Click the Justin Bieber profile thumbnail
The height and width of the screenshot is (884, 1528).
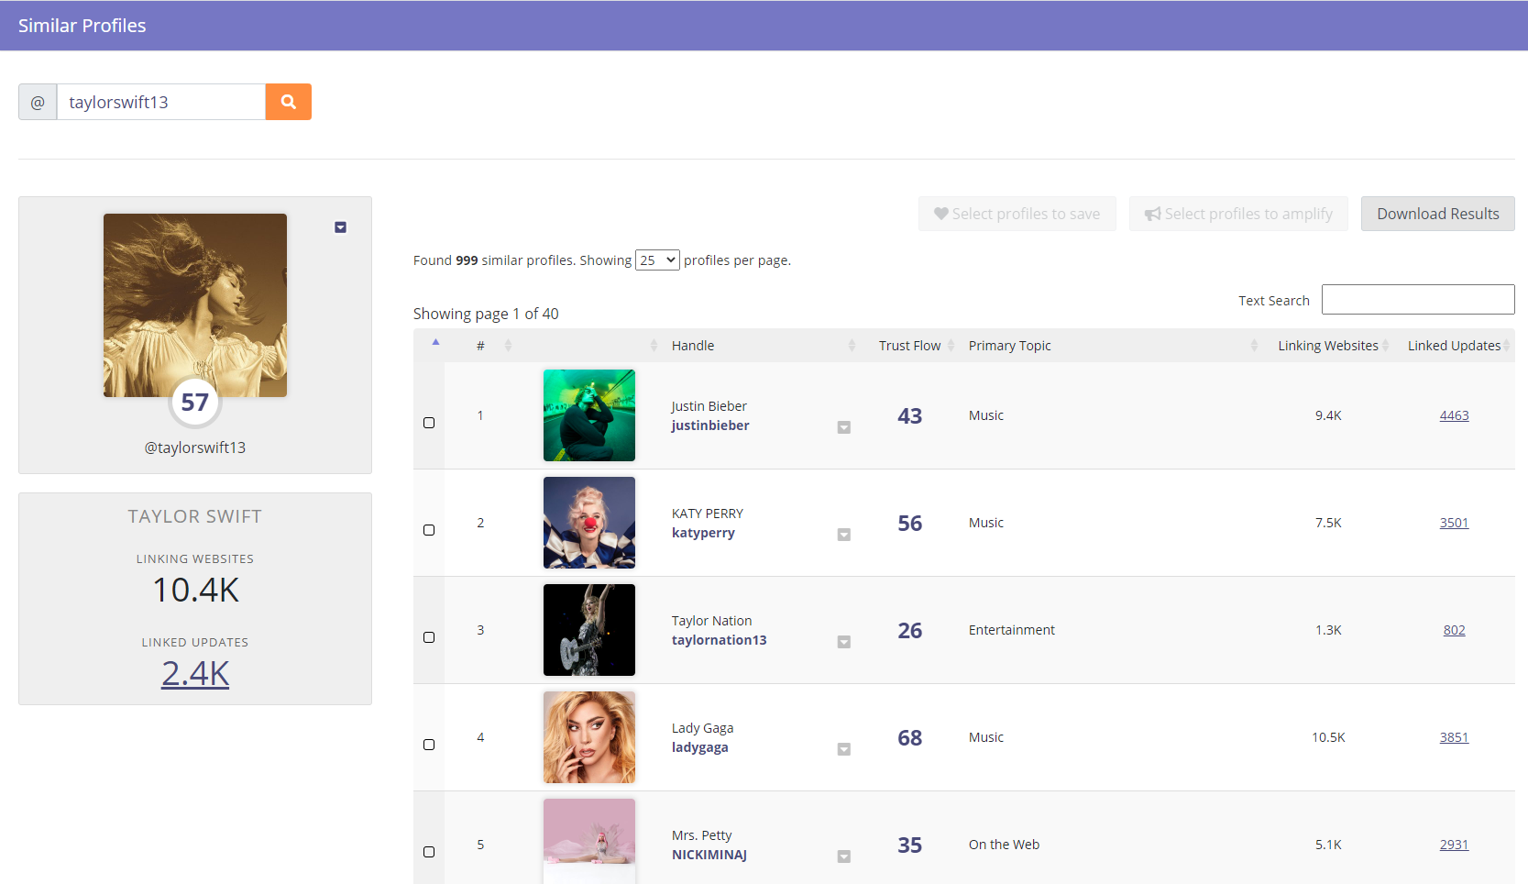pos(589,415)
